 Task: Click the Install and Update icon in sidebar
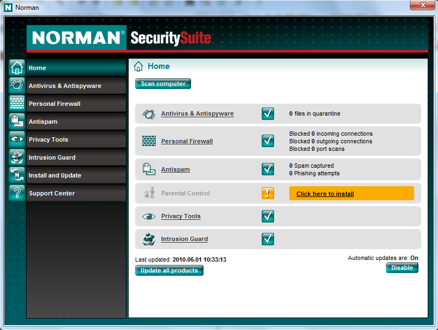pyautogui.click(x=17, y=175)
